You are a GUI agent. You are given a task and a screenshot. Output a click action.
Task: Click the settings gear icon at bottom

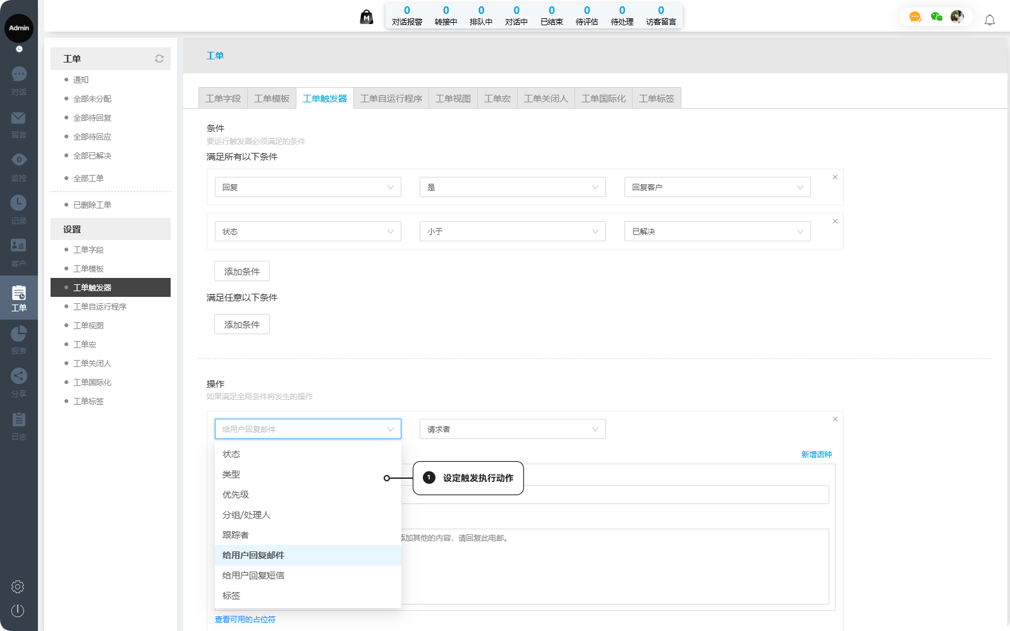[18, 587]
